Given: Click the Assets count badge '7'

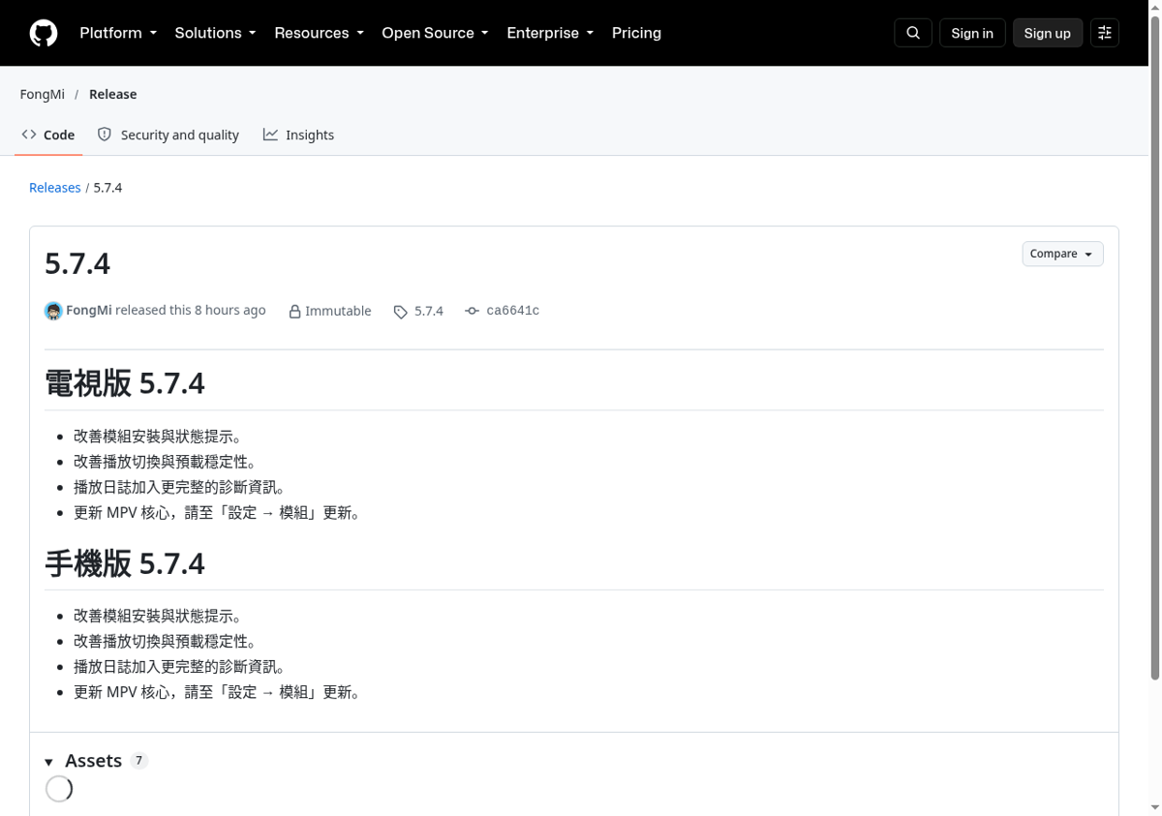Looking at the screenshot, I should click(139, 761).
